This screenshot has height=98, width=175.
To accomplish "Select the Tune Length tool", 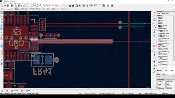I will point(154,26).
